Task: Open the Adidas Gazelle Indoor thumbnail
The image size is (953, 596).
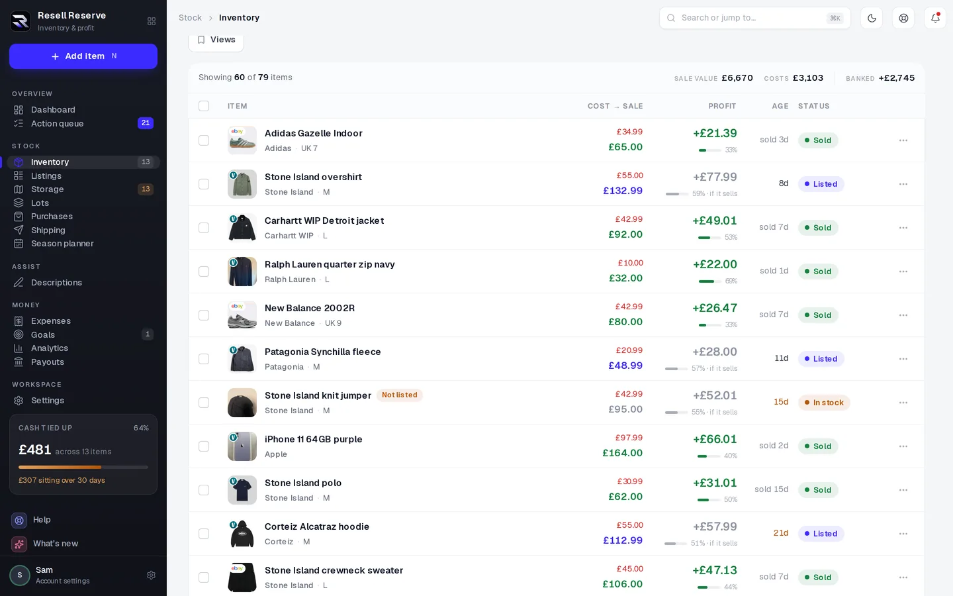Action: tap(242, 140)
